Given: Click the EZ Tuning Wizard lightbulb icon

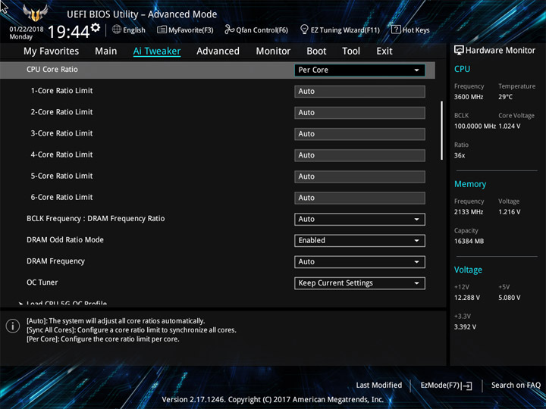Looking at the screenshot, I should [x=304, y=30].
